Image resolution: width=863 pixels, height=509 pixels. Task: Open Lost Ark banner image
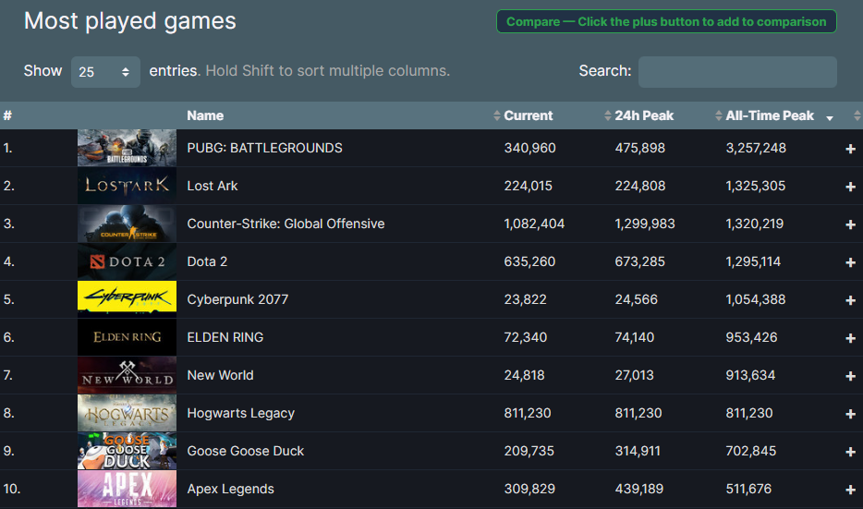(128, 186)
